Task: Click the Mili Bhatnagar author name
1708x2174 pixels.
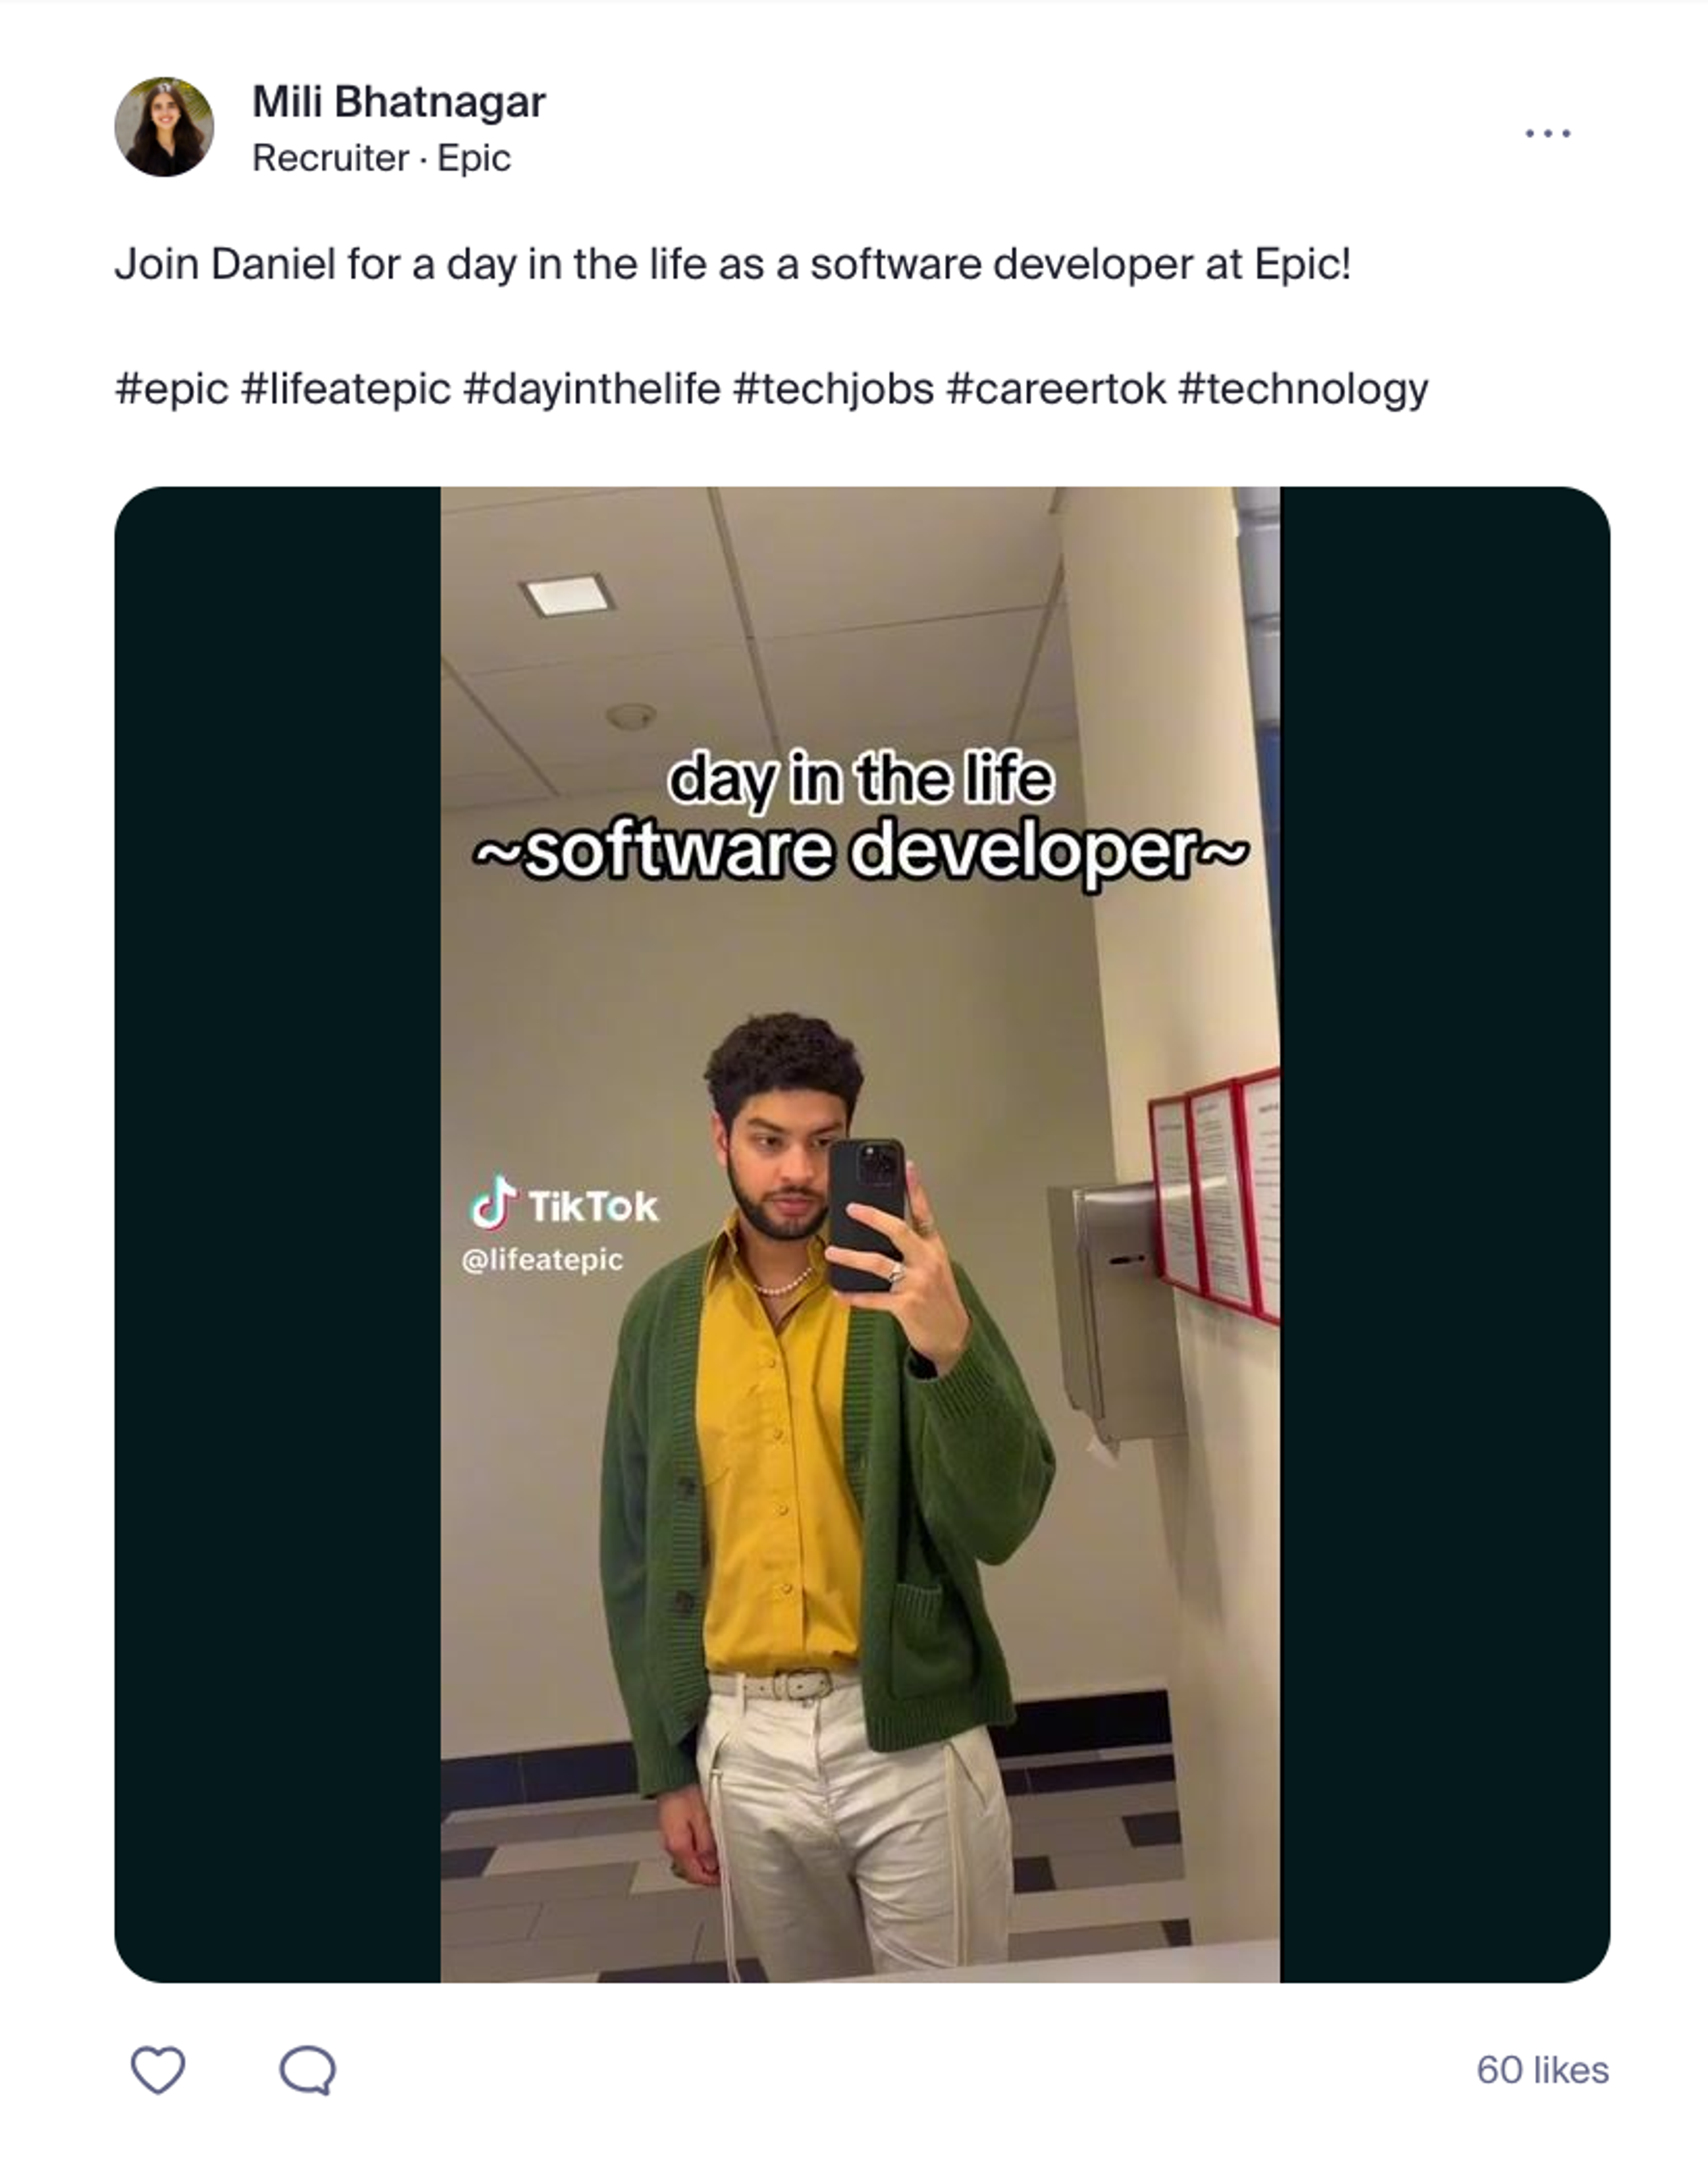Action: pyautogui.click(x=398, y=102)
